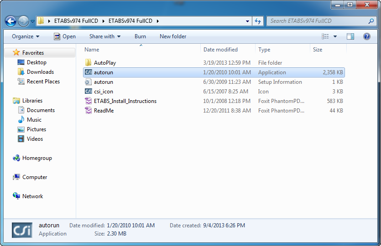Image resolution: width=381 pixels, height=246 pixels.
Task: Select Network in navigation pane
Action: pyautogui.click(x=32, y=196)
